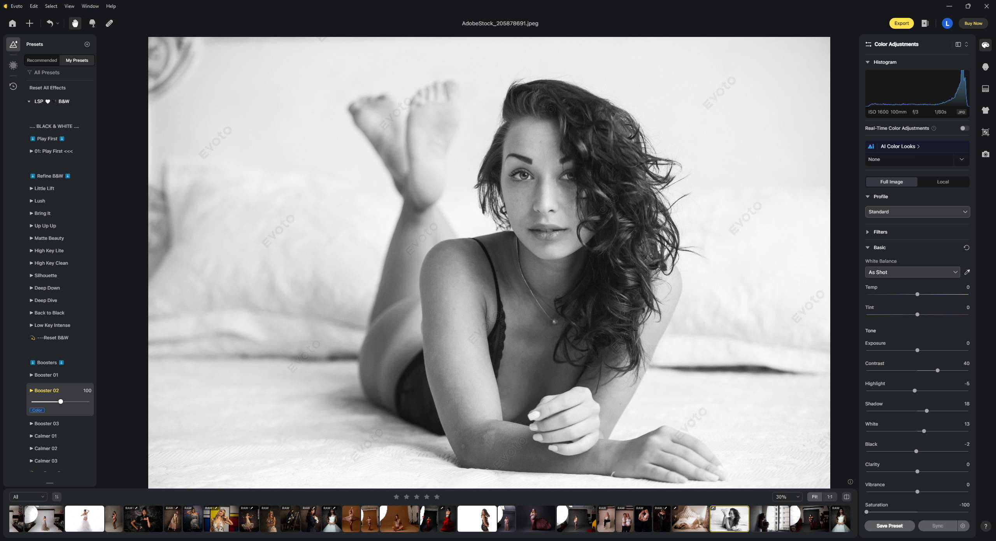Open the Portrait Retouch face panel
This screenshot has height=541, width=996.
click(x=985, y=67)
